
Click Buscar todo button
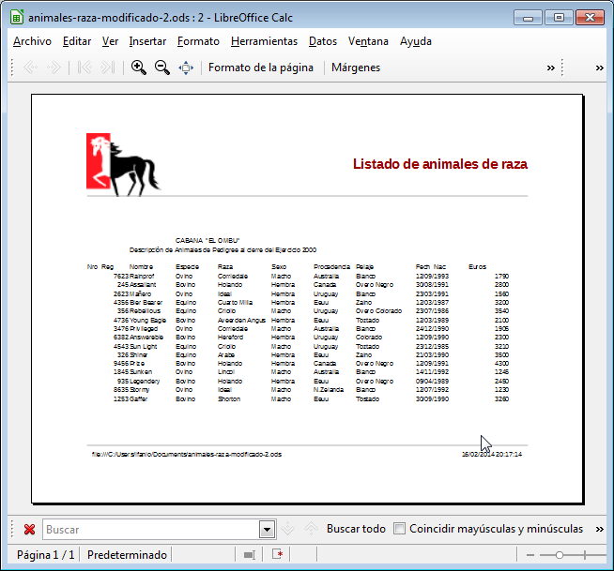coord(356,529)
